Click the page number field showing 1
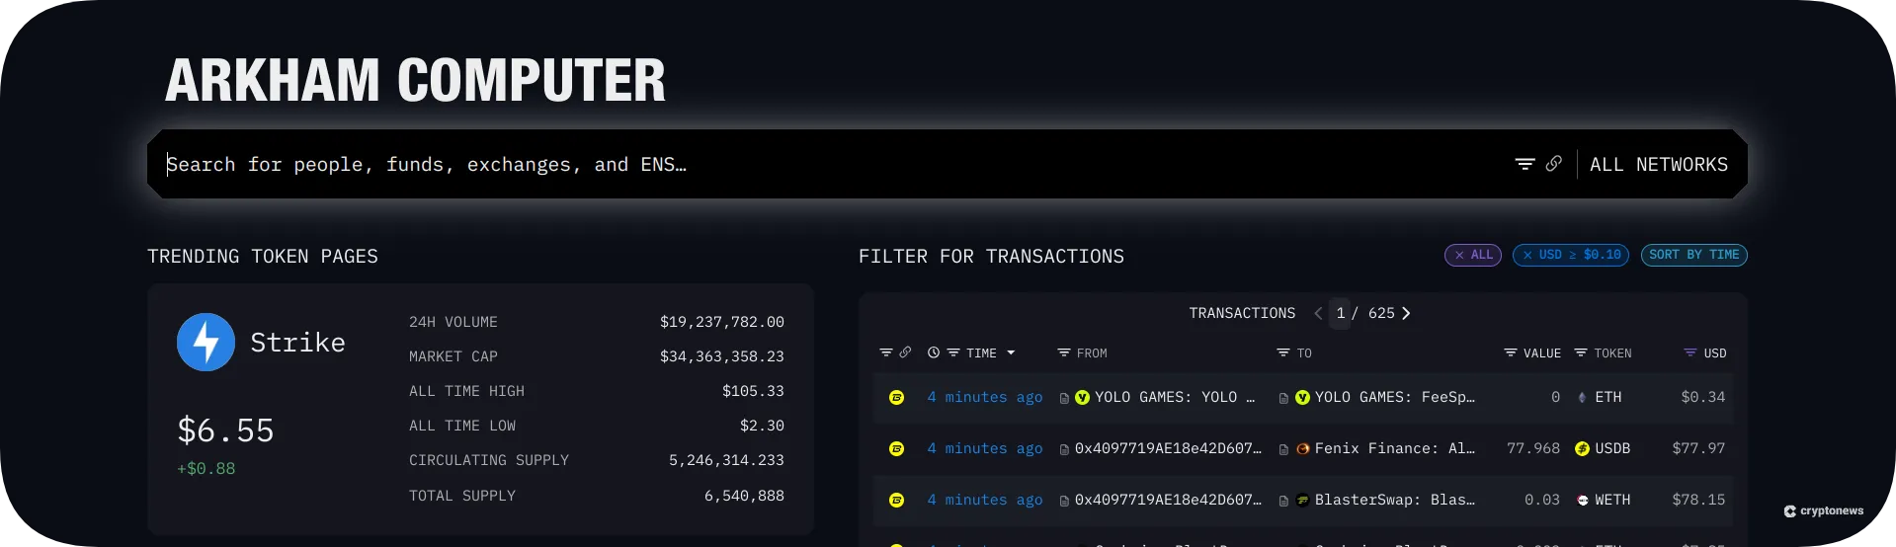1896x547 pixels. point(1340,313)
